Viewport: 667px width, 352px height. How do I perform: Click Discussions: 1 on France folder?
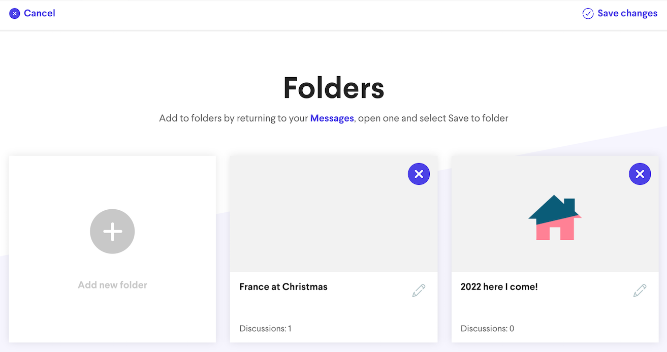click(x=265, y=329)
